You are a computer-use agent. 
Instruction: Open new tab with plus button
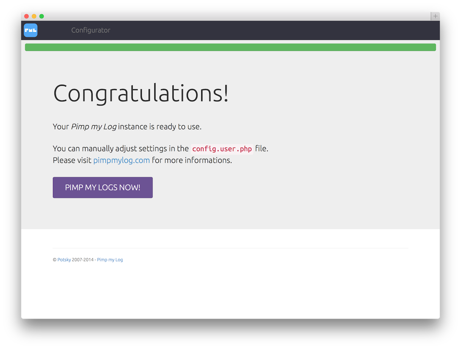(x=435, y=16)
